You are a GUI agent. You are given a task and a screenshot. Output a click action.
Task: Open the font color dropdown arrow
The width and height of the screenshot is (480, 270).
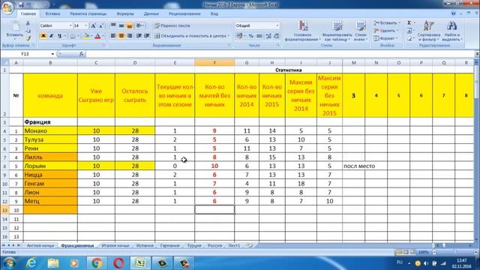(x=103, y=36)
